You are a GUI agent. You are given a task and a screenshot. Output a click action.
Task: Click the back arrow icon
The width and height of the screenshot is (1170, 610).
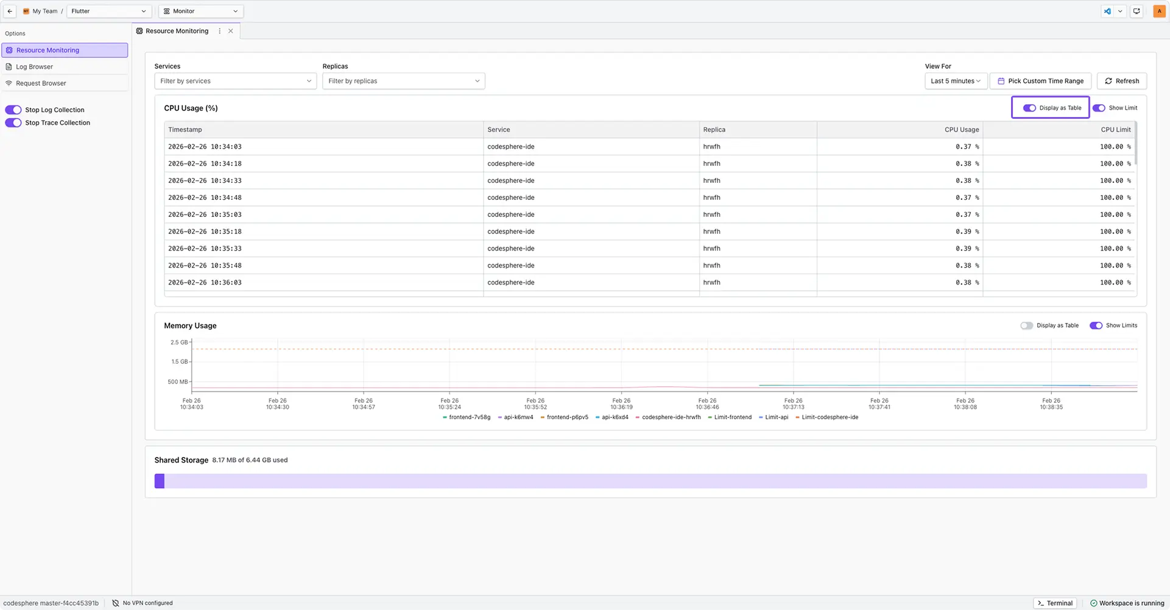(x=10, y=11)
